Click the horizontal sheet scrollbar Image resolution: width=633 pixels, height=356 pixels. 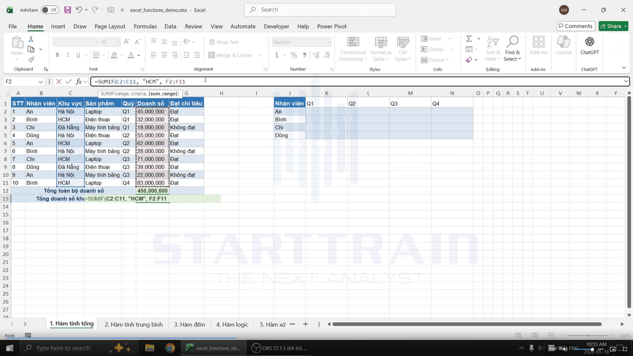pos(467,324)
